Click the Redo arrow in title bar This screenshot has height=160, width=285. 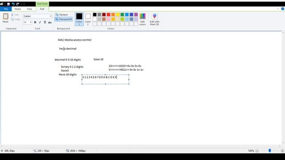(18, 4)
